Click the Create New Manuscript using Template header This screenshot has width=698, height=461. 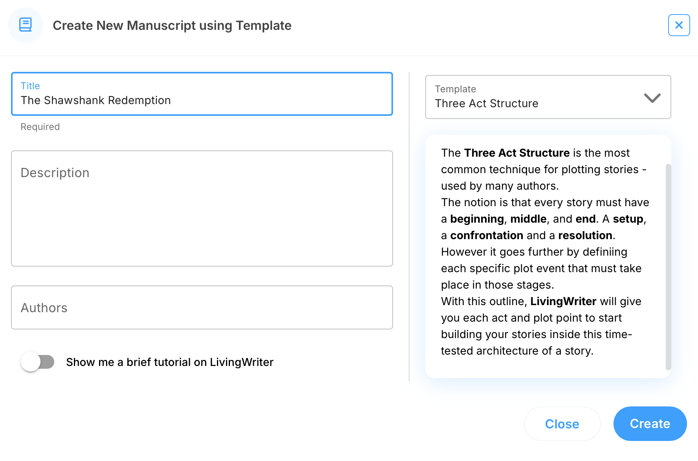[172, 25]
